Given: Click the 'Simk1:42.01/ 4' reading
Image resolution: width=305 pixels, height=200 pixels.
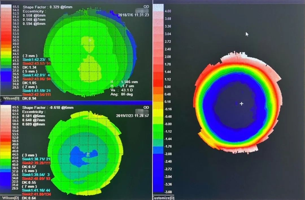Looking at the screenshot, I should point(36,75).
